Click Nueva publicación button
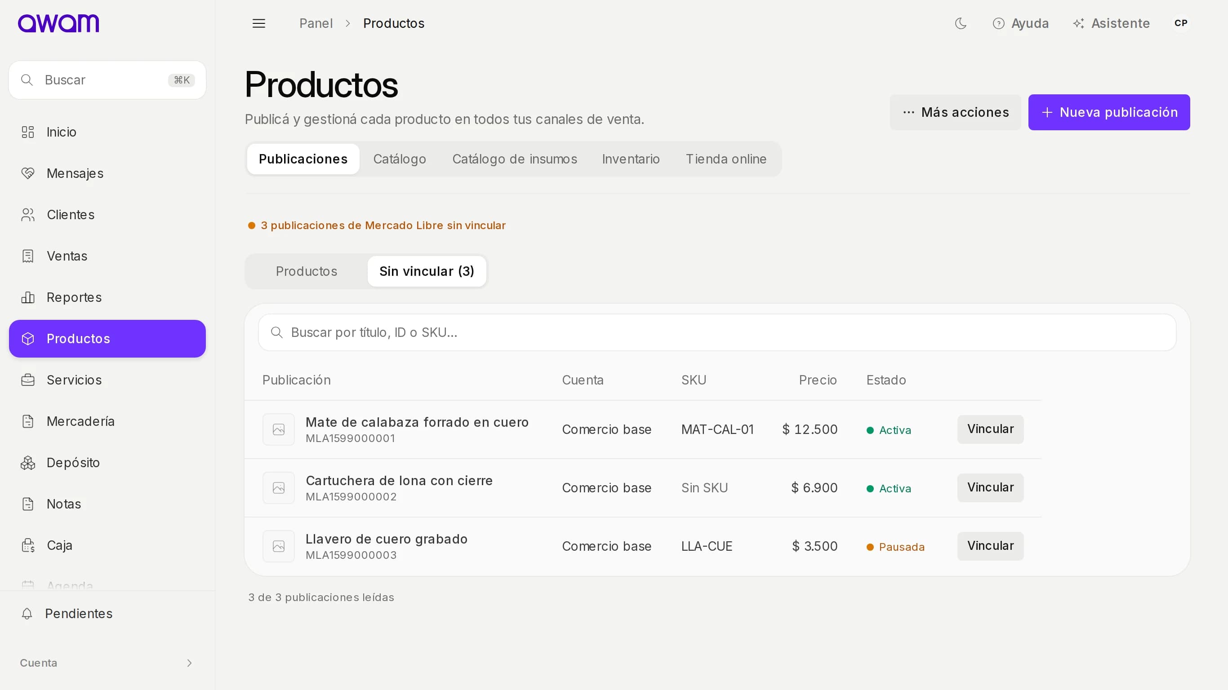1228x690 pixels. coord(1109,112)
